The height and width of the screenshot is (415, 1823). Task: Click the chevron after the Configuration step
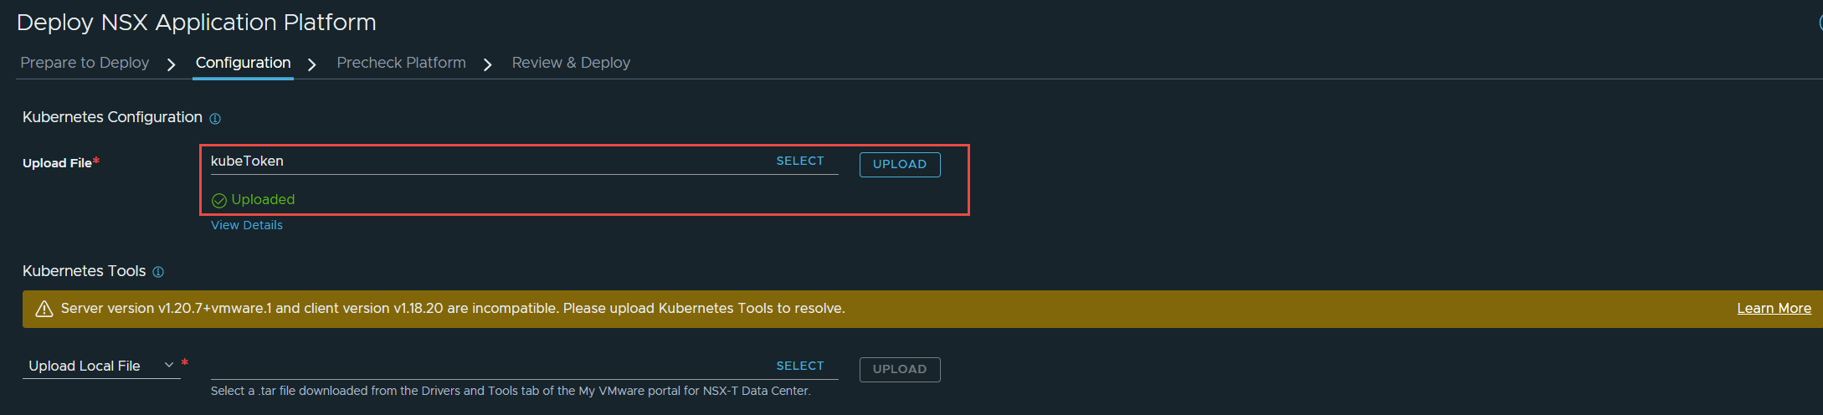(x=311, y=64)
